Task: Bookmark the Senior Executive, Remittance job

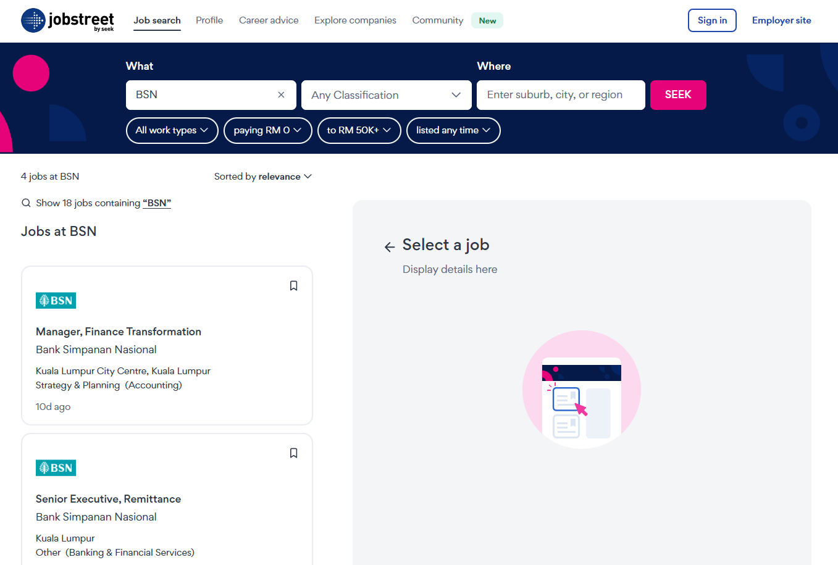Action: [x=294, y=453]
